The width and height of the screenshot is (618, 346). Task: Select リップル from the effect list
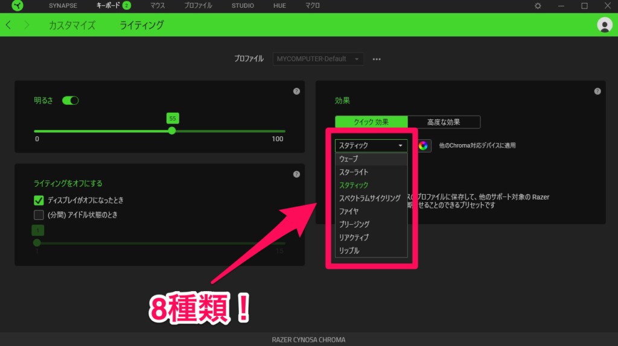pyautogui.click(x=371, y=250)
